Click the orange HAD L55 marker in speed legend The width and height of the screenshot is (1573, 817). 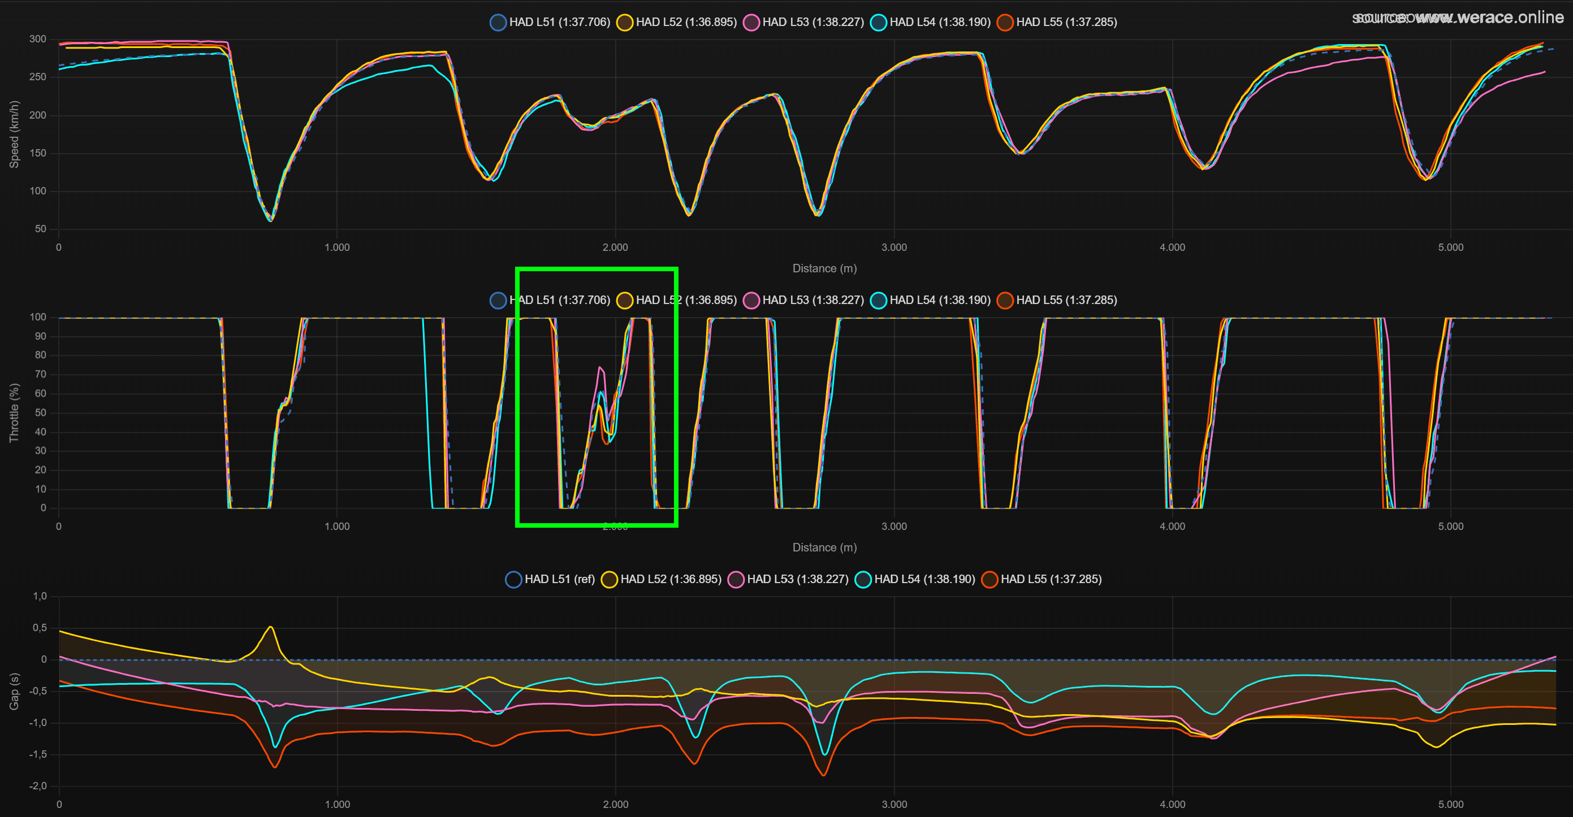tap(1005, 22)
